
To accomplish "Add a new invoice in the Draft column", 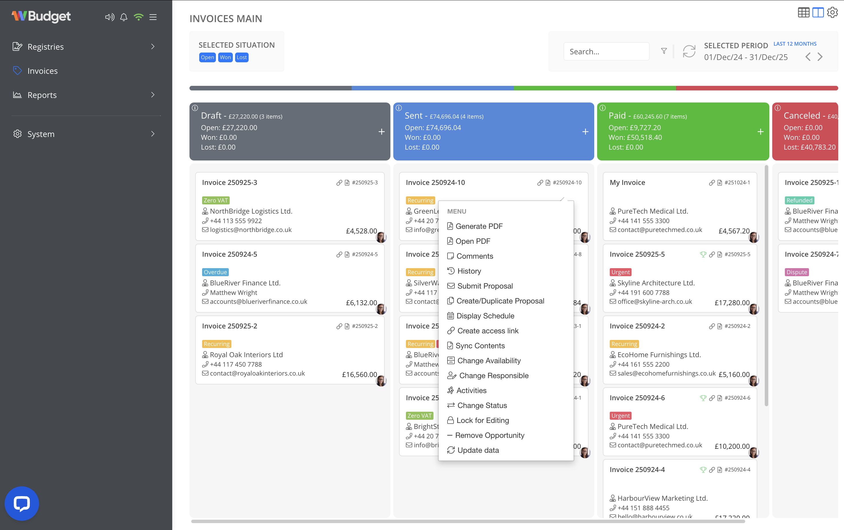I will [x=381, y=132].
